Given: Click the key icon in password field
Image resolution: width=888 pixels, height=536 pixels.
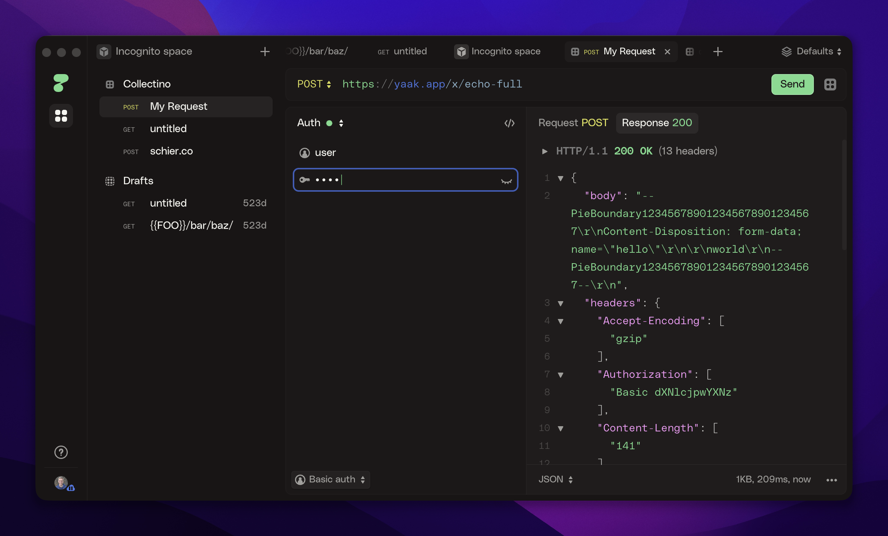Looking at the screenshot, I should [305, 180].
